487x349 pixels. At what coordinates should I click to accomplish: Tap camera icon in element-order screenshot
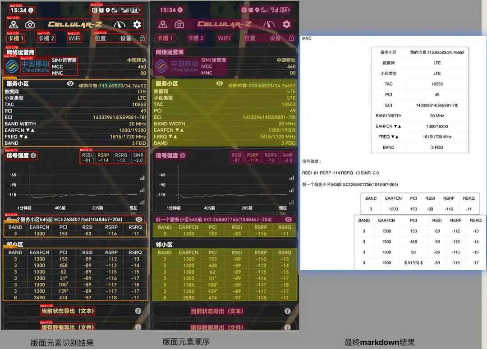[x=179, y=24]
